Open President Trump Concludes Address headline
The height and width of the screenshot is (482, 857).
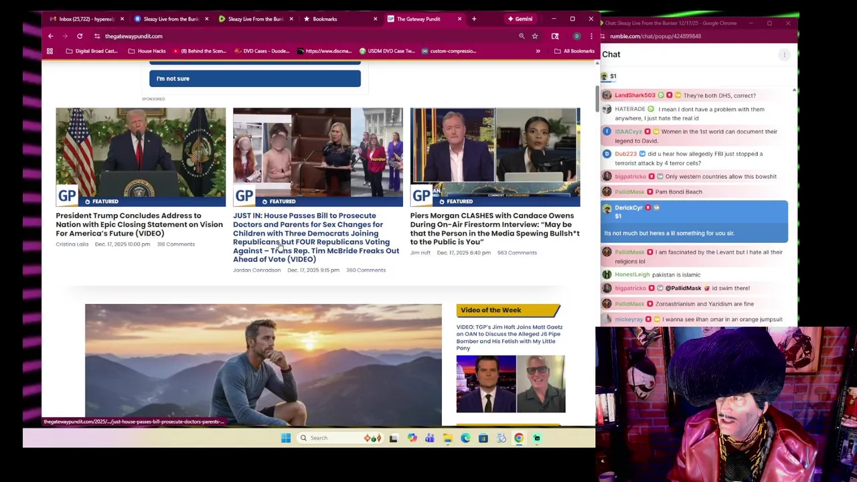(139, 224)
